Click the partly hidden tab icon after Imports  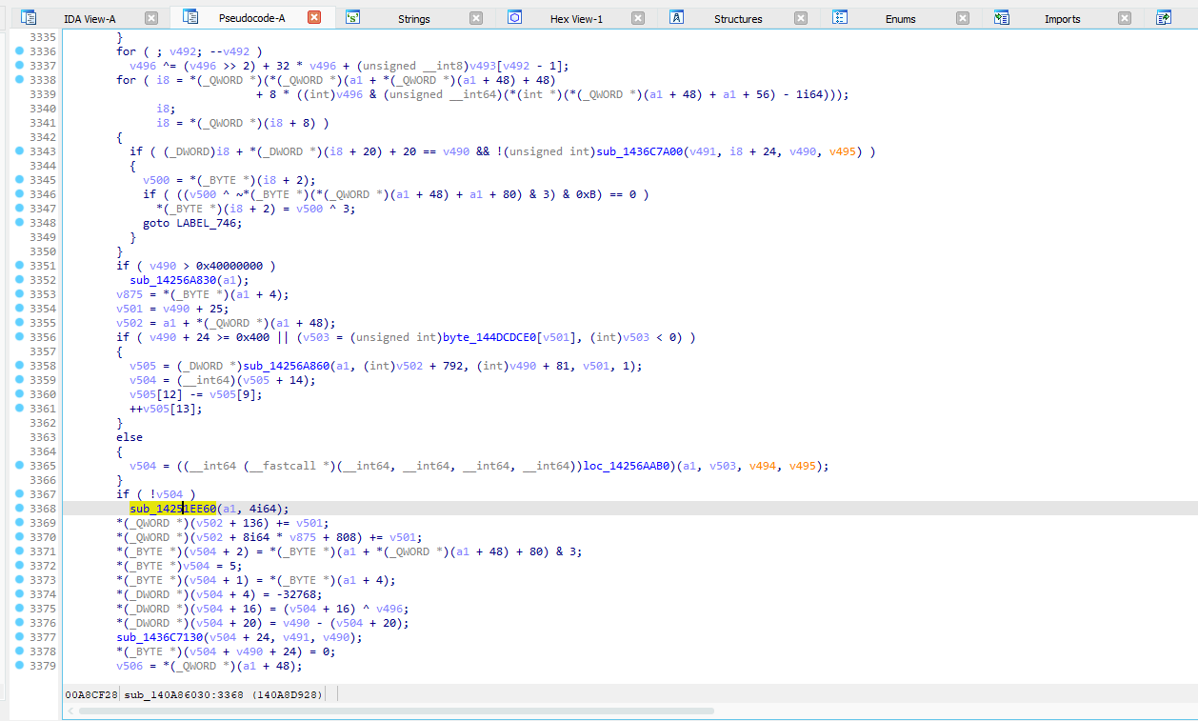point(1164,17)
